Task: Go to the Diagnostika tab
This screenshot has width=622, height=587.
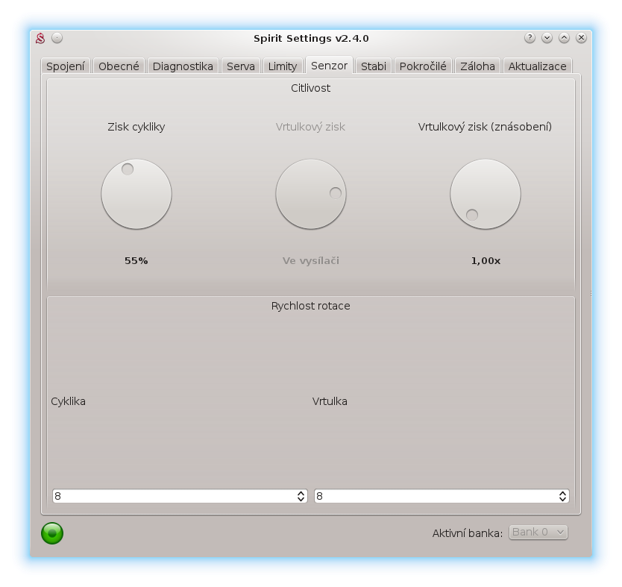Action: 183,66
